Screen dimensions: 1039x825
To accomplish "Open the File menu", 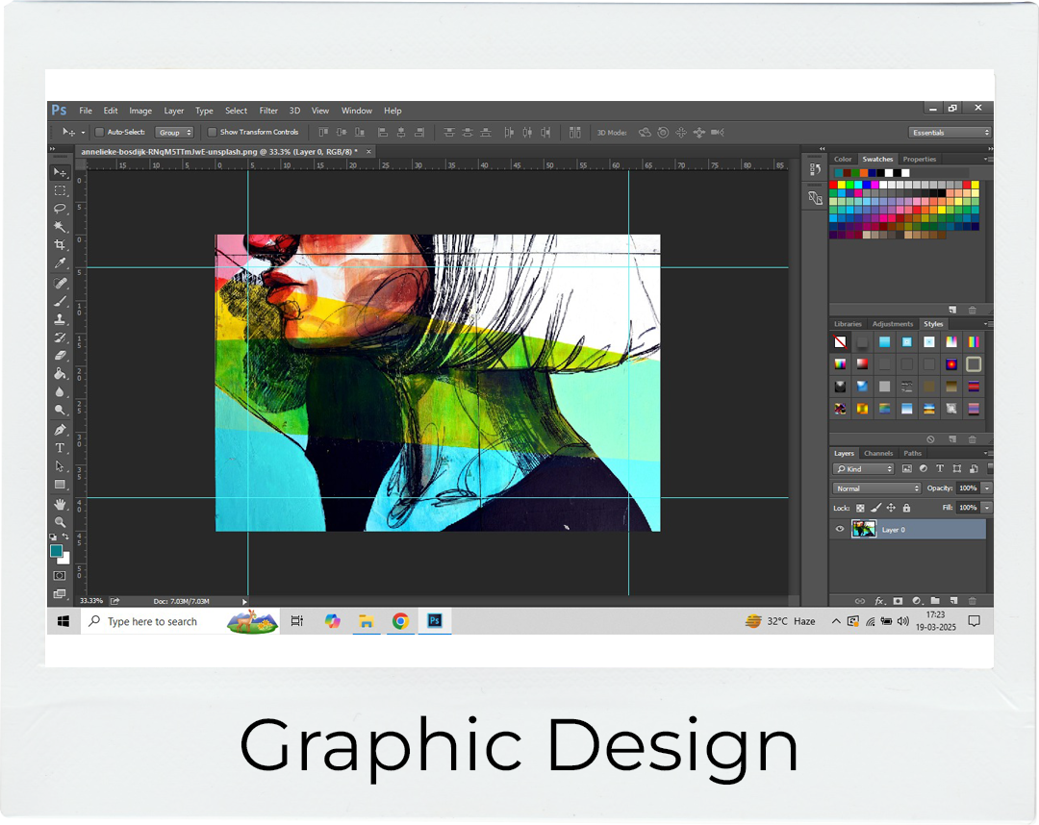I will point(86,111).
